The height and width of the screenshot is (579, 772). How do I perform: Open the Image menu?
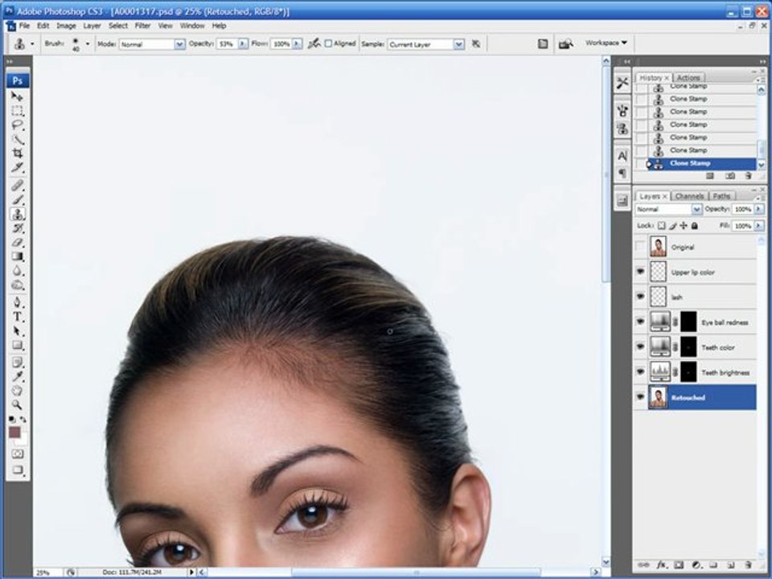[66, 26]
